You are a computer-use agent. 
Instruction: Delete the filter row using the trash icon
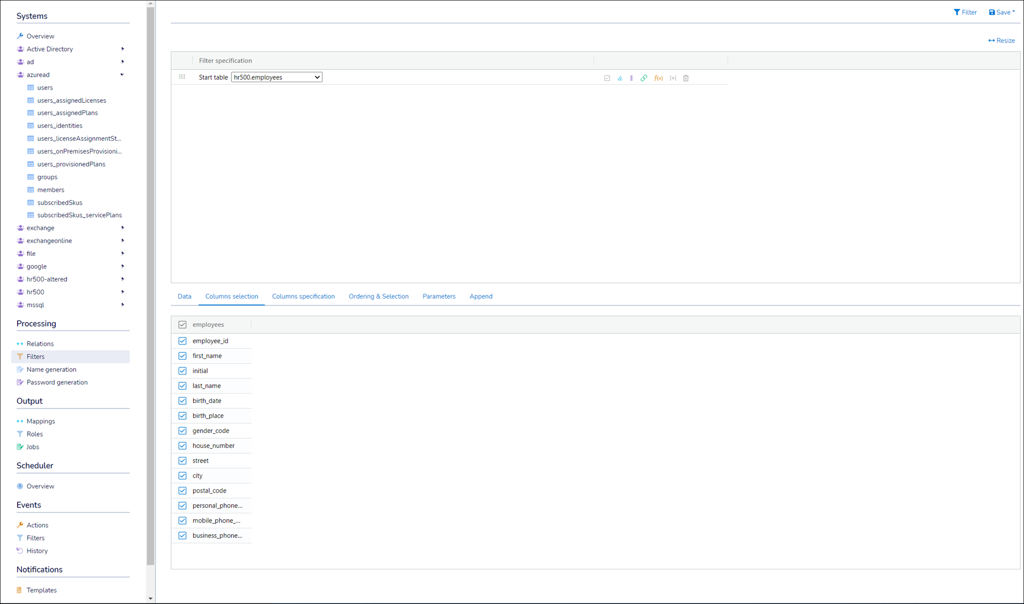tap(685, 78)
